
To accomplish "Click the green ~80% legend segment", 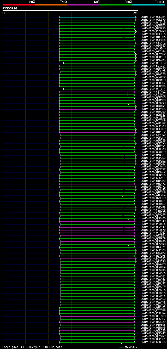I will (116, 4).
